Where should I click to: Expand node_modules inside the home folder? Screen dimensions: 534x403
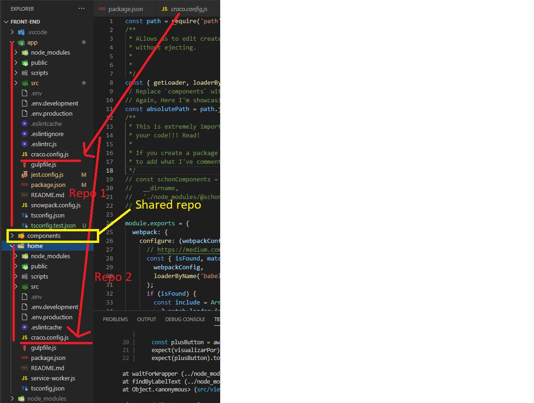pos(16,256)
